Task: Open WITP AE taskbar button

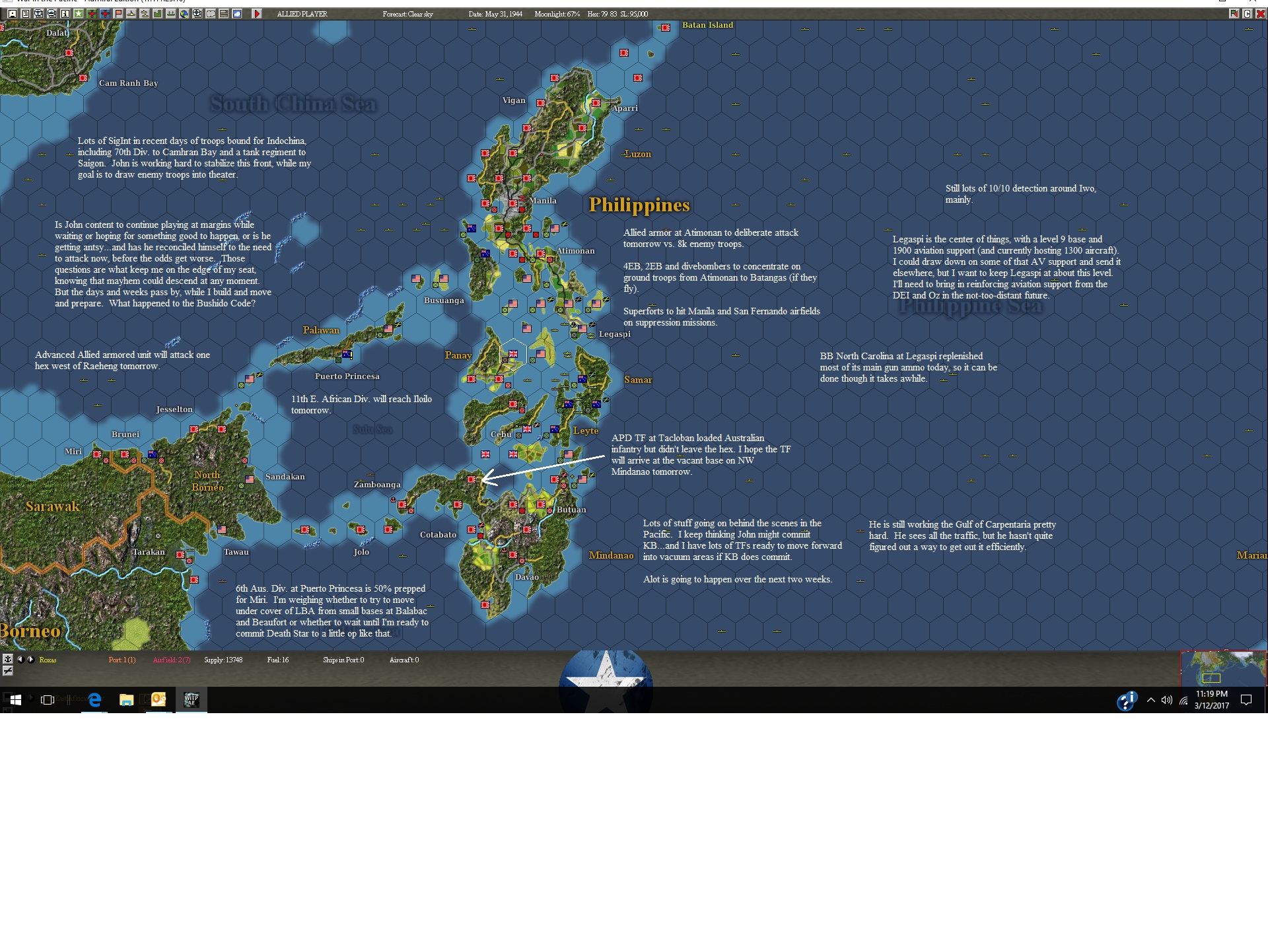Action: (x=191, y=700)
